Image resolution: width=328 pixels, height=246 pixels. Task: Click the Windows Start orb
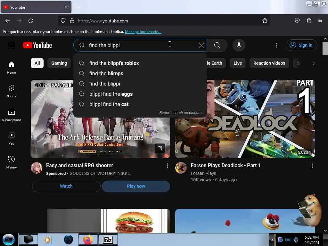point(9,240)
